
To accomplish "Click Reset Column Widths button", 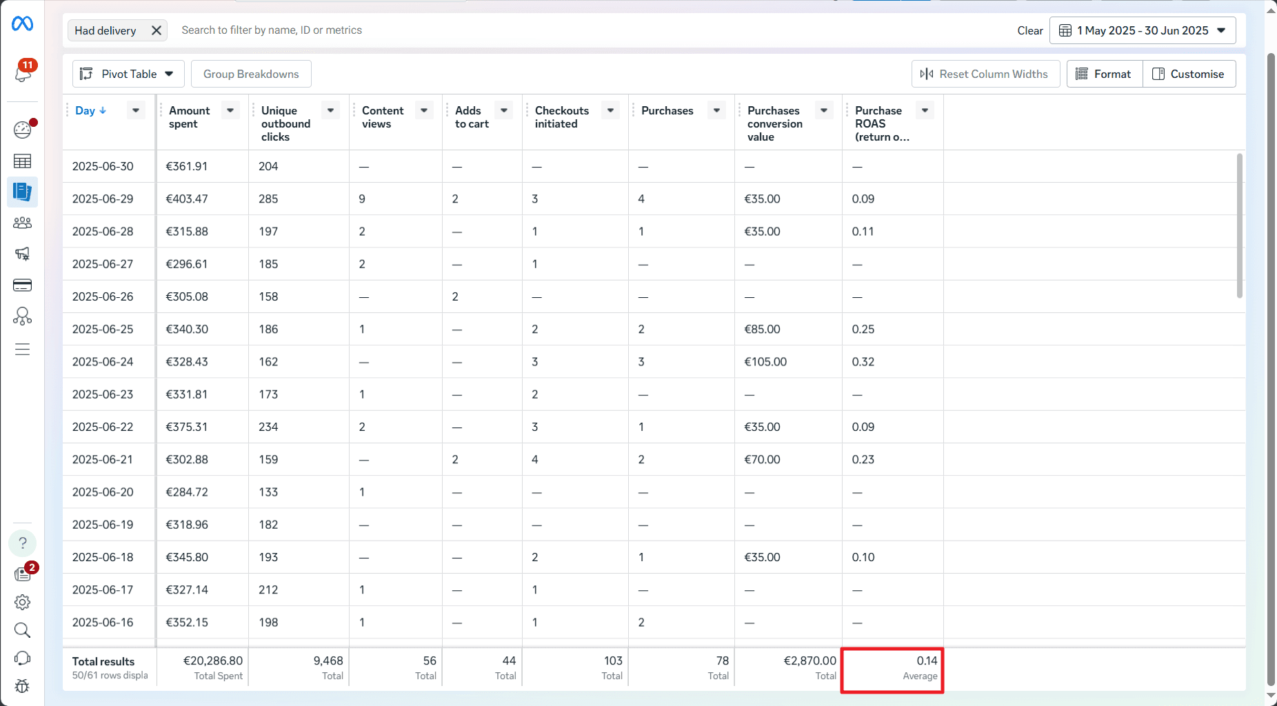I will click(985, 74).
